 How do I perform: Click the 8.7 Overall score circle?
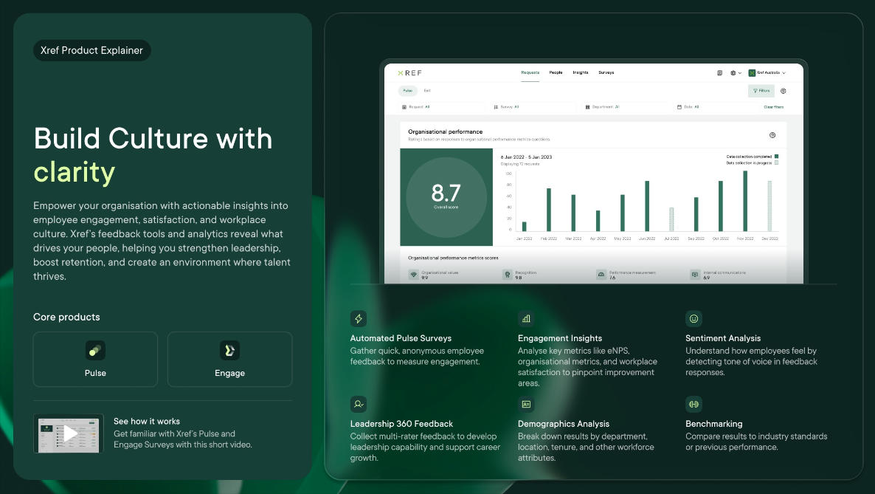(446, 197)
